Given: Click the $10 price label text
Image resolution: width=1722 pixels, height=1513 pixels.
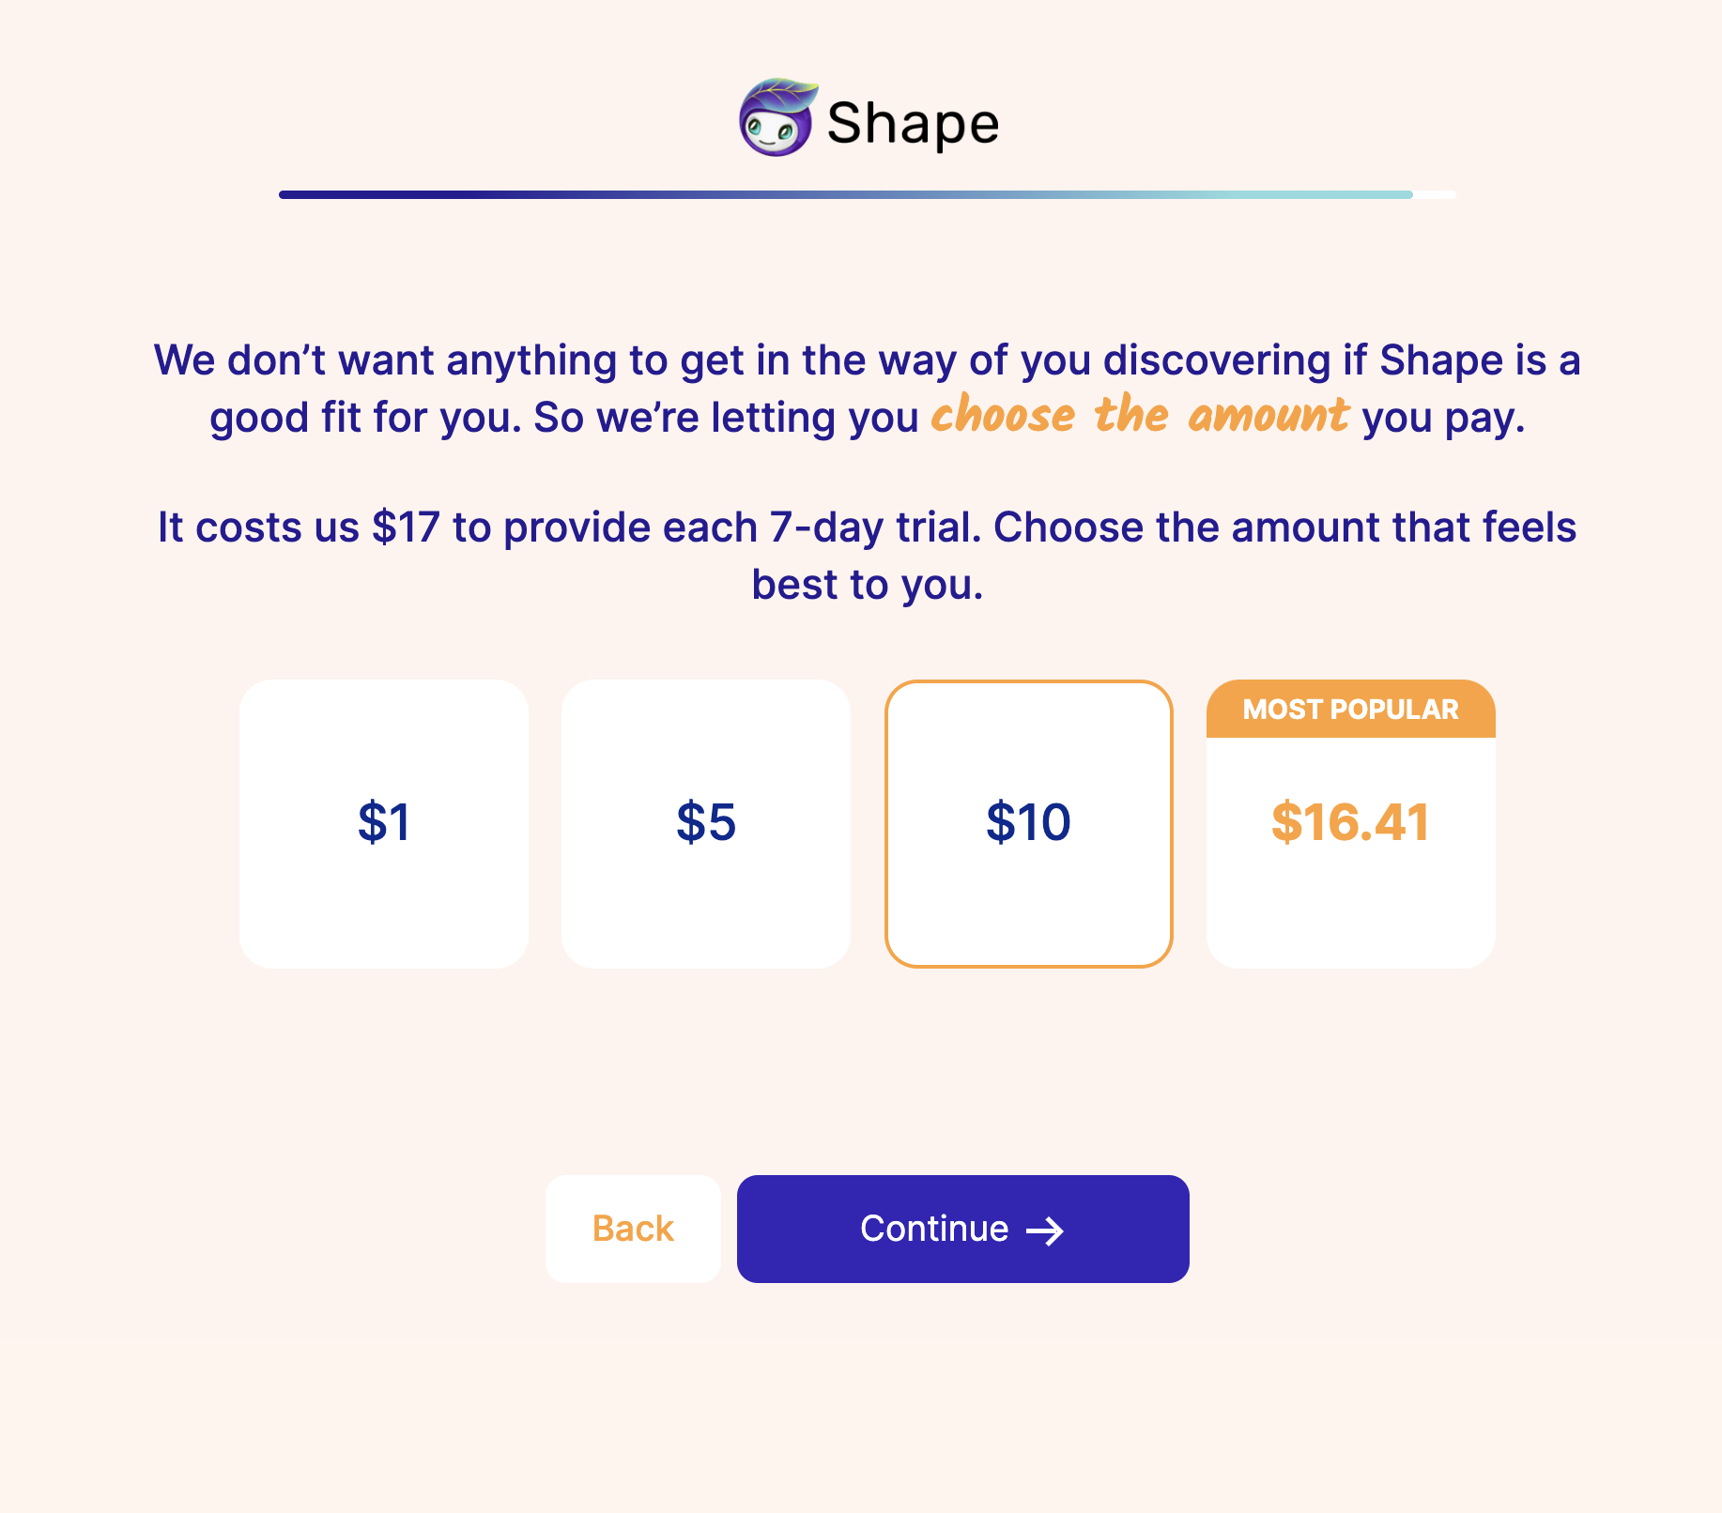Looking at the screenshot, I should tap(1028, 822).
